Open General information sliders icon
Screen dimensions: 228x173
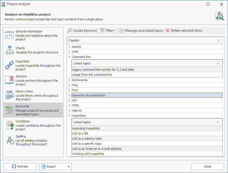click(x=10, y=35)
